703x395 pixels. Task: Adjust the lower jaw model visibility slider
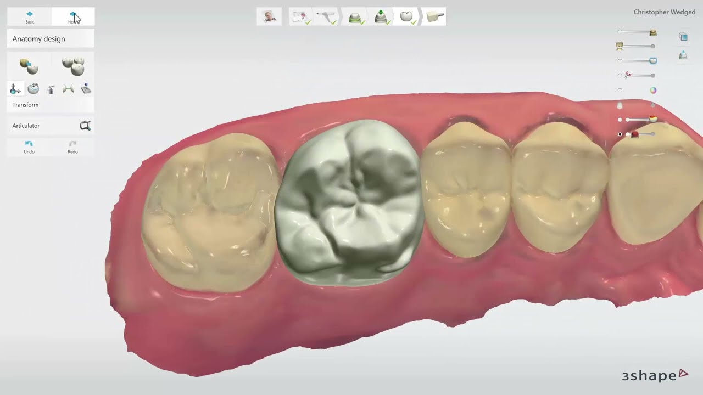636,46
